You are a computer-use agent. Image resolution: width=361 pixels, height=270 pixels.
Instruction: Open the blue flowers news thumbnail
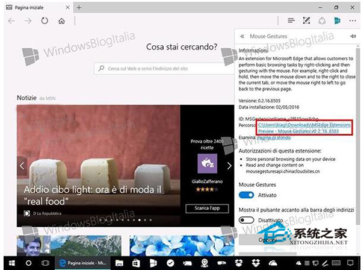click(182, 245)
